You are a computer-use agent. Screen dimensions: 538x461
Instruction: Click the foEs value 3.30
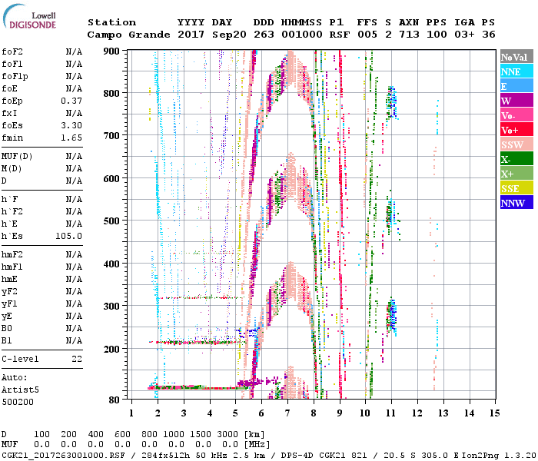coord(72,125)
